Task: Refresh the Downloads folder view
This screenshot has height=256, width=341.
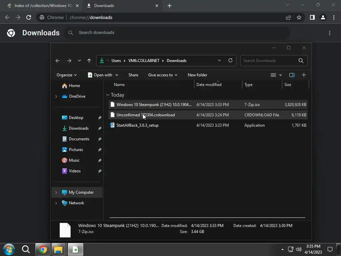Action: point(230,61)
